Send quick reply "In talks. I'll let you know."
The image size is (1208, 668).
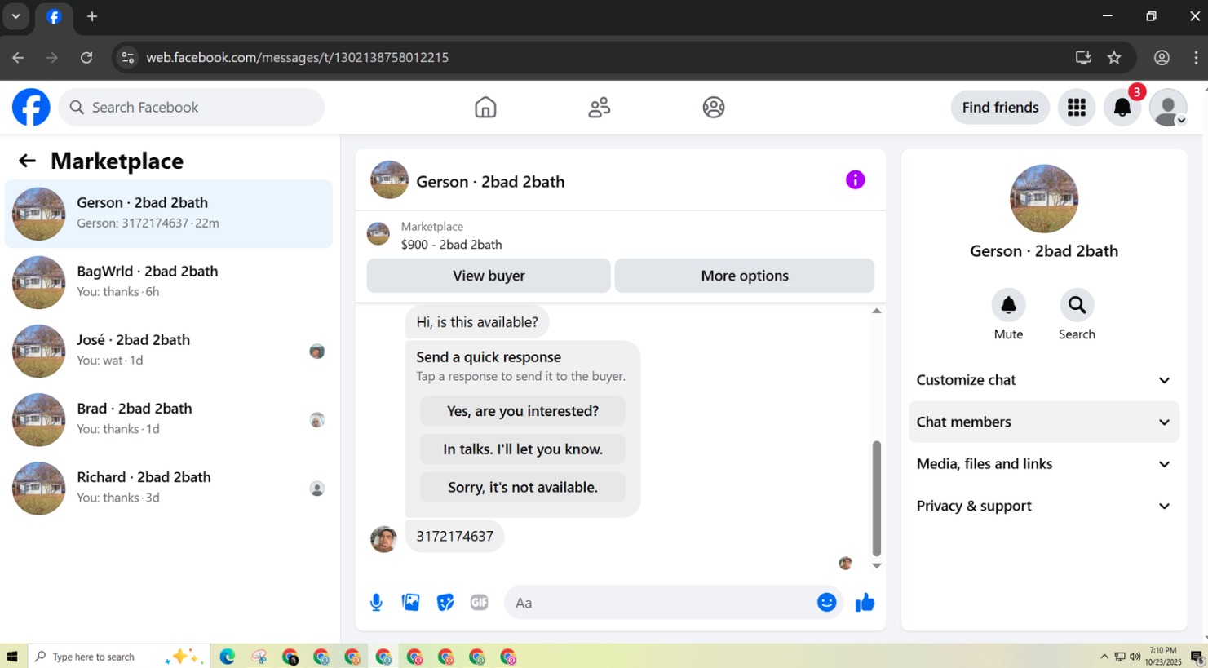coord(523,449)
